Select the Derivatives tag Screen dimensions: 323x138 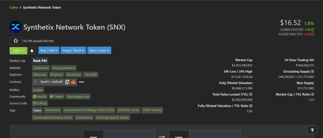pos(53,110)
